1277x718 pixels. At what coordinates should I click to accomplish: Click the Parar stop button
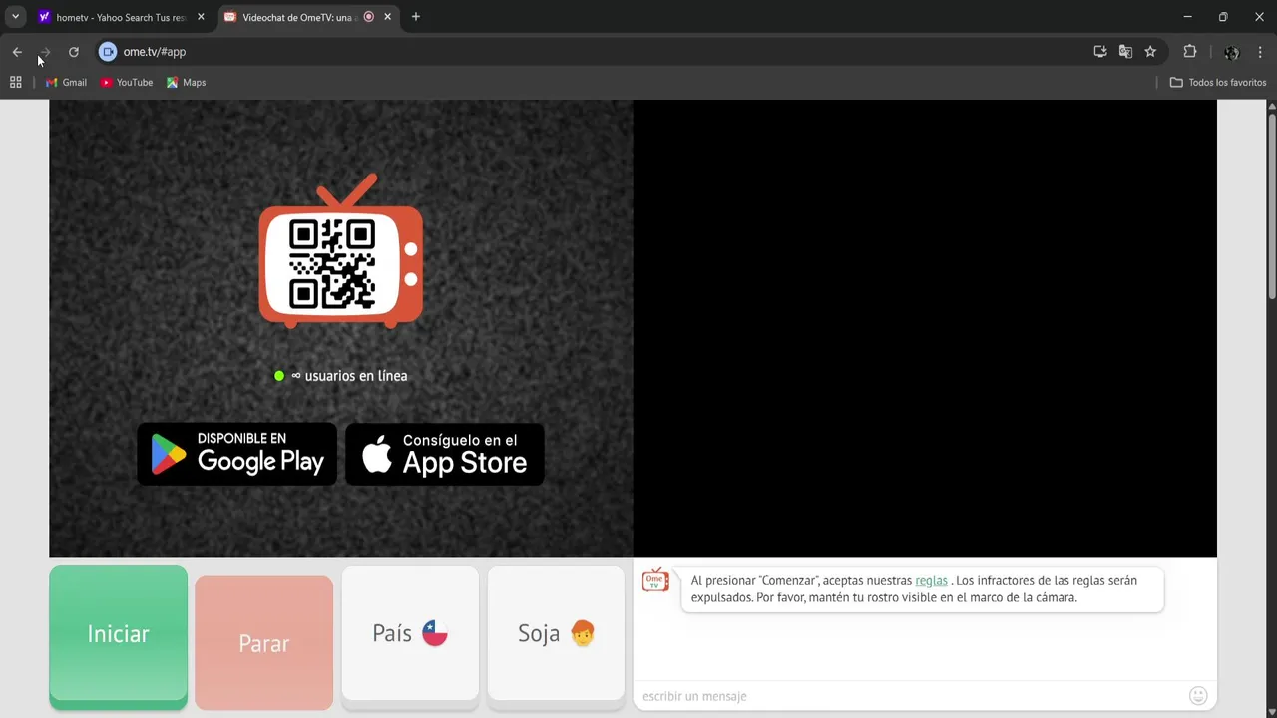pyautogui.click(x=263, y=643)
